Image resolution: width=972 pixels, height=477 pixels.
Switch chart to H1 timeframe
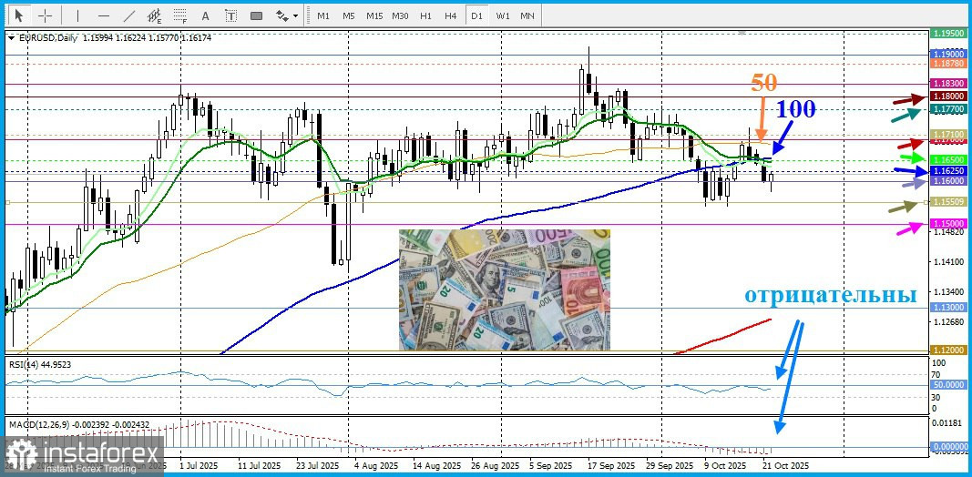tap(425, 15)
